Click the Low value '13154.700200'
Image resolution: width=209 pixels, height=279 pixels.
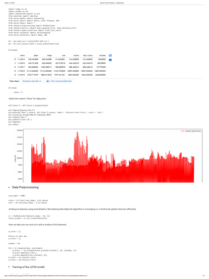(59, 71)
